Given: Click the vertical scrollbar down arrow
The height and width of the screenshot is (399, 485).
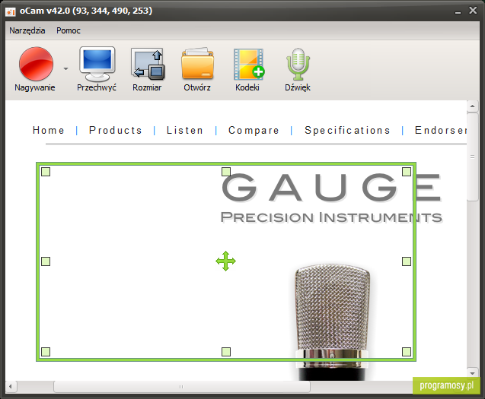Looking at the screenshot, I should tap(472, 373).
